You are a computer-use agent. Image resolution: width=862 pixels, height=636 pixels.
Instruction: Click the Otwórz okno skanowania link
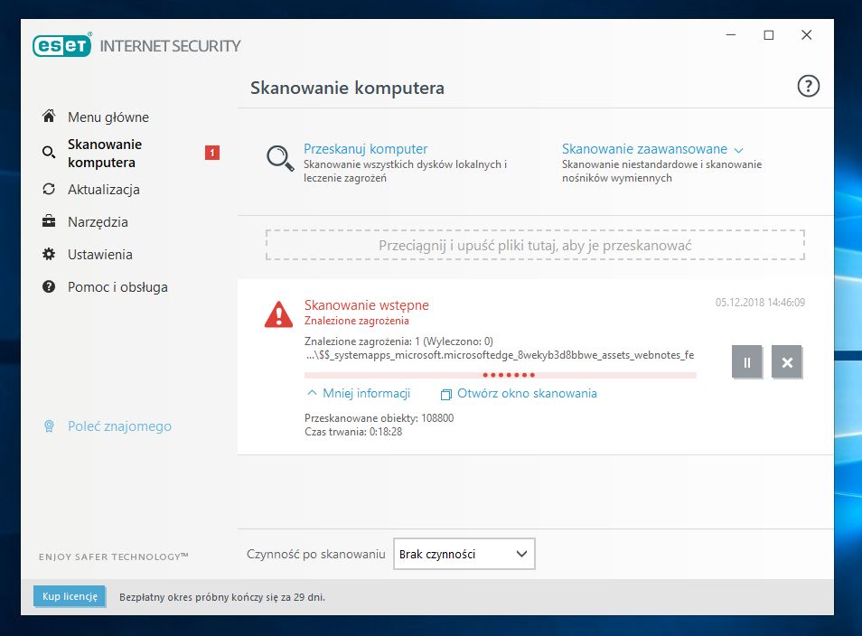click(x=527, y=393)
